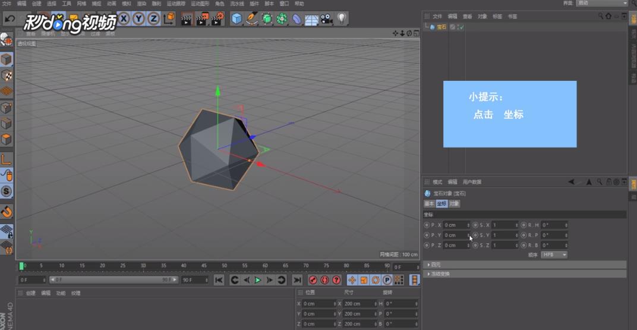Click the floor environment grid icon
The image size is (637, 330).
click(311, 18)
